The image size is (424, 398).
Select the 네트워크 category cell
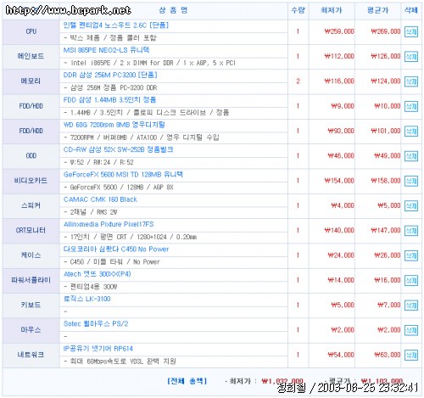[31, 355]
